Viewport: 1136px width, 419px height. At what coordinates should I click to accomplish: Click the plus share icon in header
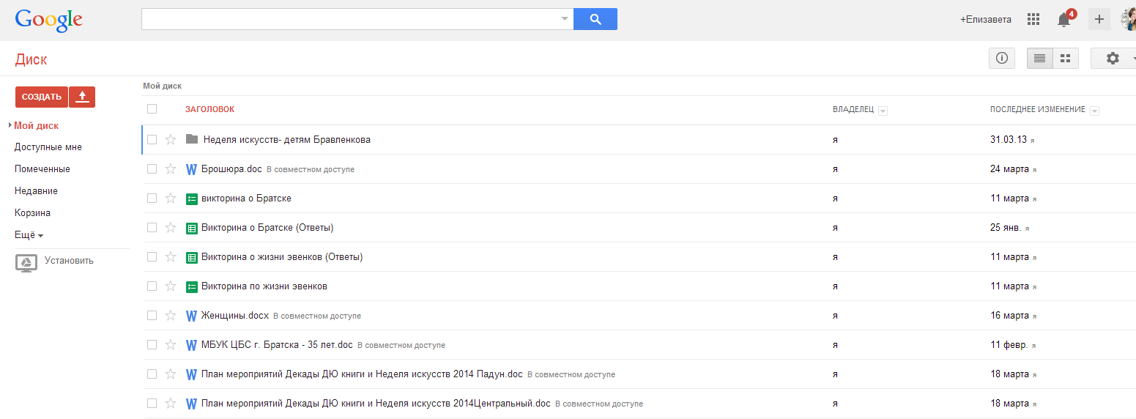coord(1099,19)
